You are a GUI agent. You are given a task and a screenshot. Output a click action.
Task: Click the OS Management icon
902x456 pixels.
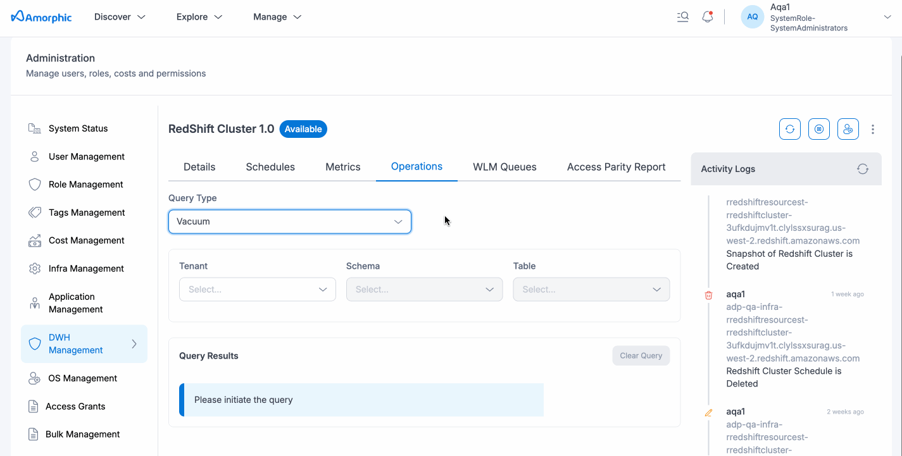point(35,378)
